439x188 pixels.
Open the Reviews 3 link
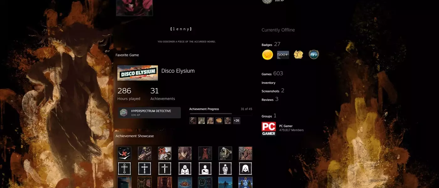tap(270, 99)
